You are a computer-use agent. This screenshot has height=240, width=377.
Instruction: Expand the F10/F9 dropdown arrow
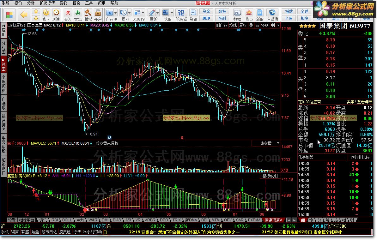143,13
